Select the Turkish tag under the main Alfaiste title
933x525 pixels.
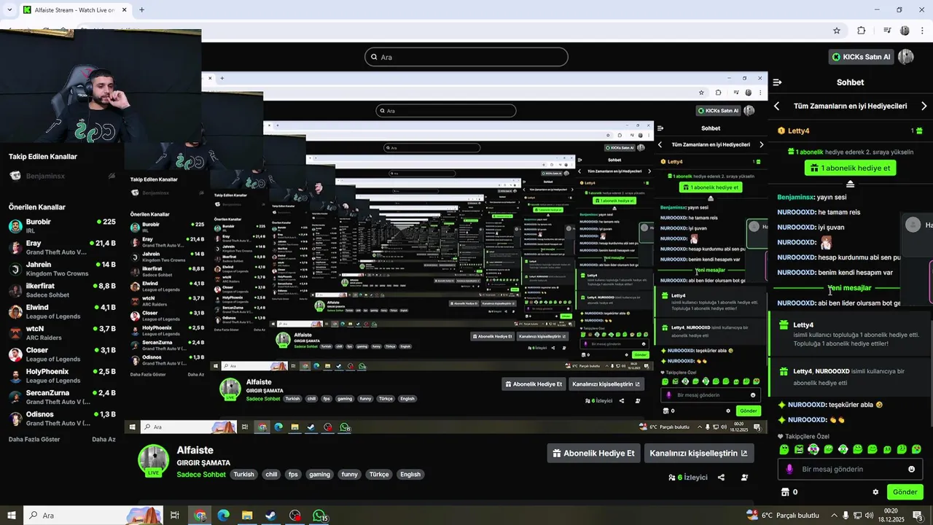point(243,474)
